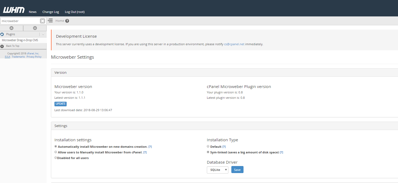Click the collapse-all up arrow in the sidebar
The width and height of the screenshot is (398, 183).
(12, 28)
